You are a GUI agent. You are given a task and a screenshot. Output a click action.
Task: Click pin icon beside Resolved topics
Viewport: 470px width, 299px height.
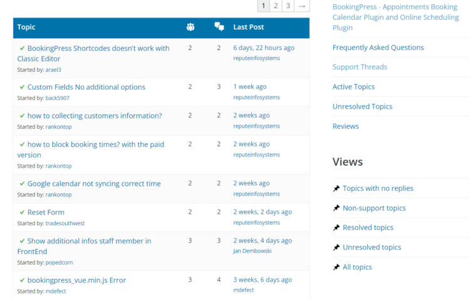pos(337,228)
